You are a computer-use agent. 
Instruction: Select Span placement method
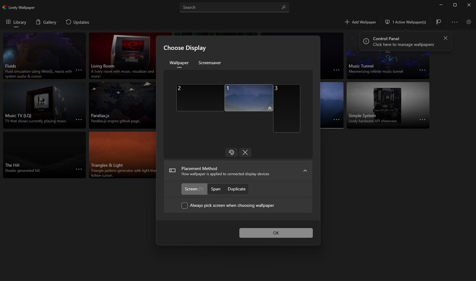[x=216, y=189]
